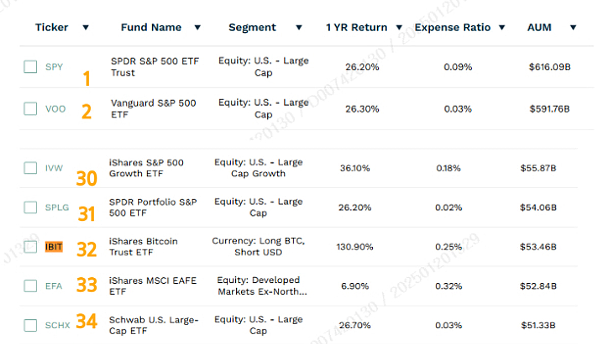Sort by 1 YR Return dropdown arrow
Viewport: 611px width, 344px height.
pyautogui.click(x=399, y=28)
